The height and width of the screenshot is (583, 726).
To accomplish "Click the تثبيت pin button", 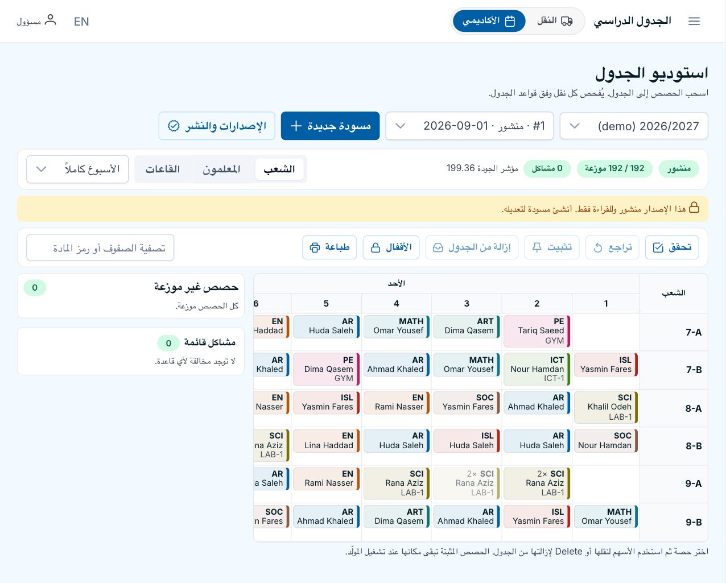I will click(x=552, y=247).
